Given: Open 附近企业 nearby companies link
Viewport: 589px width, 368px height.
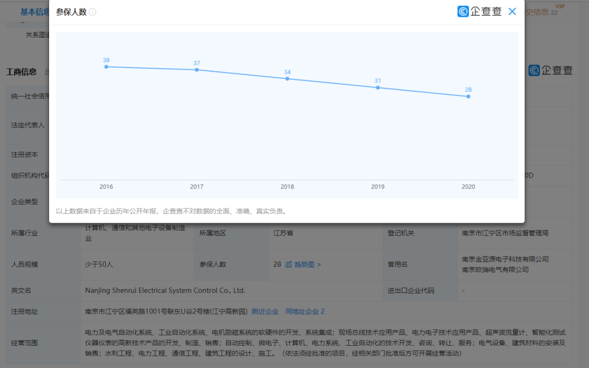Looking at the screenshot, I should [x=265, y=311].
